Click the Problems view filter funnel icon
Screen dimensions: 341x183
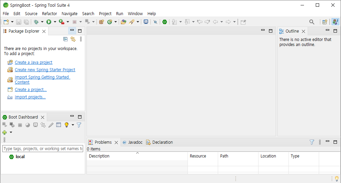312,142
